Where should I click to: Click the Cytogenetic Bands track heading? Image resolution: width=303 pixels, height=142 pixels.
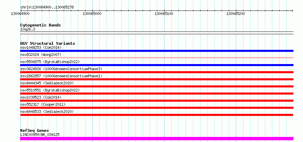click(x=41, y=25)
